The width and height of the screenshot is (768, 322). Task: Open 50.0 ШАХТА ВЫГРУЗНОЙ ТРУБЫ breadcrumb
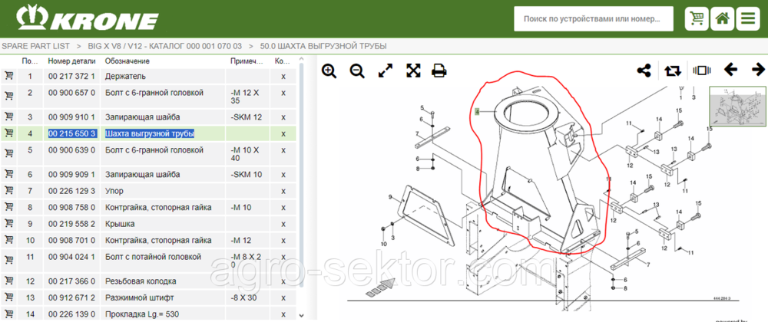click(323, 47)
